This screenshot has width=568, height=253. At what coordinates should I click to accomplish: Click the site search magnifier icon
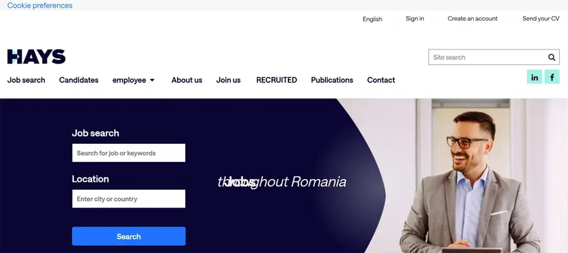point(552,57)
